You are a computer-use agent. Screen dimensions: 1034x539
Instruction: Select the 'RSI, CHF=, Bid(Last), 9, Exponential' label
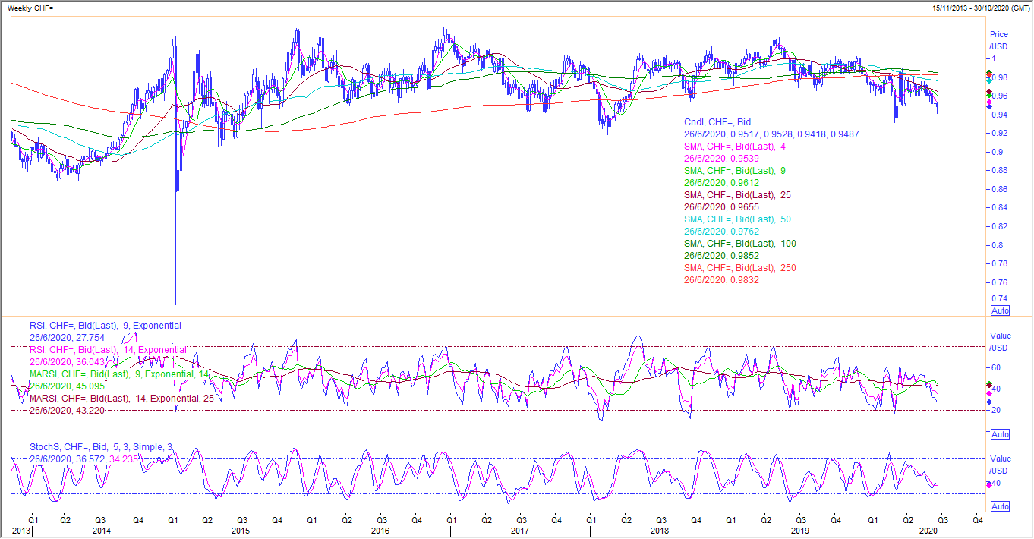[106, 325]
